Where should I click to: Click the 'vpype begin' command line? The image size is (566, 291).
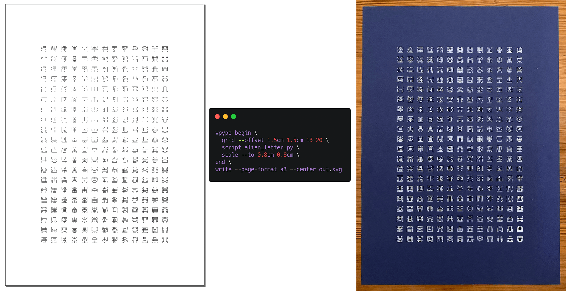(236, 133)
